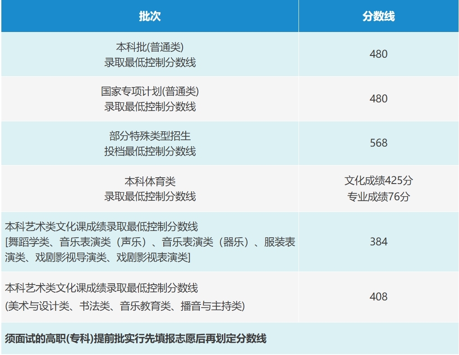Click the 分数线 column header

pyautogui.click(x=378, y=16)
